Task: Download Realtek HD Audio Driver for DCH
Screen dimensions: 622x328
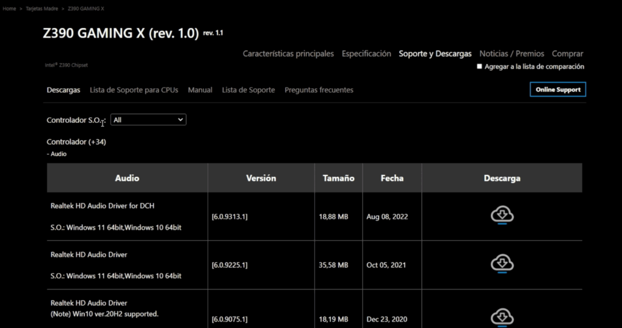Action: [502, 214]
